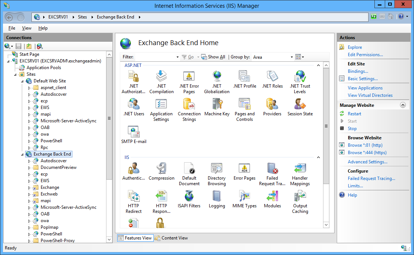Screen dimensions: 414x255
Task: Open the .NET Profile feature
Action: point(244,79)
